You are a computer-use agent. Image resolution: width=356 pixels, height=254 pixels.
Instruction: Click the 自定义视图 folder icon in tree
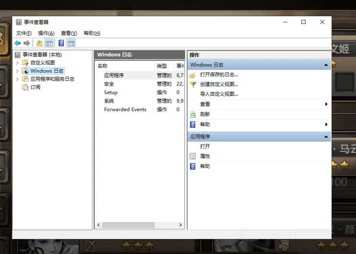point(25,63)
